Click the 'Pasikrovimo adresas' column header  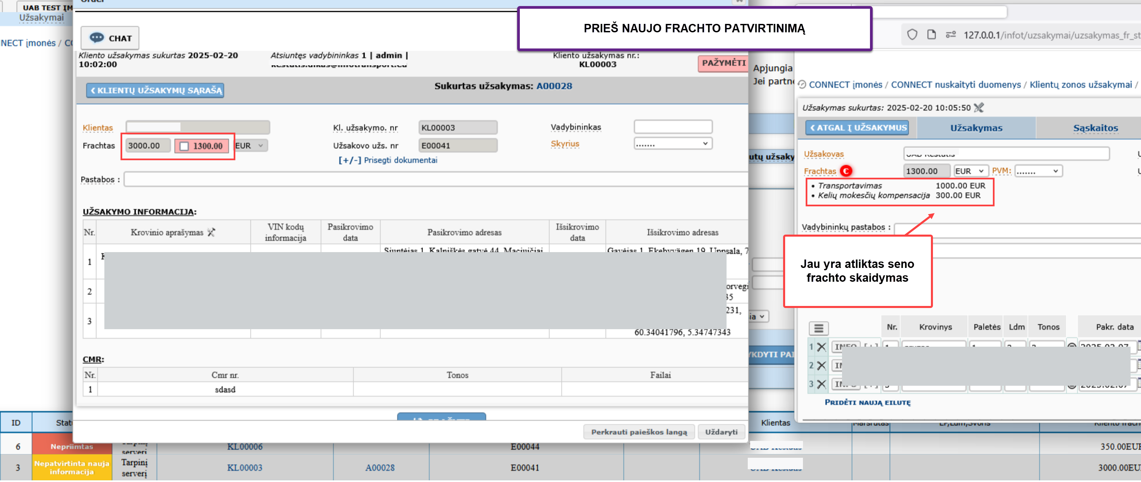[464, 232]
